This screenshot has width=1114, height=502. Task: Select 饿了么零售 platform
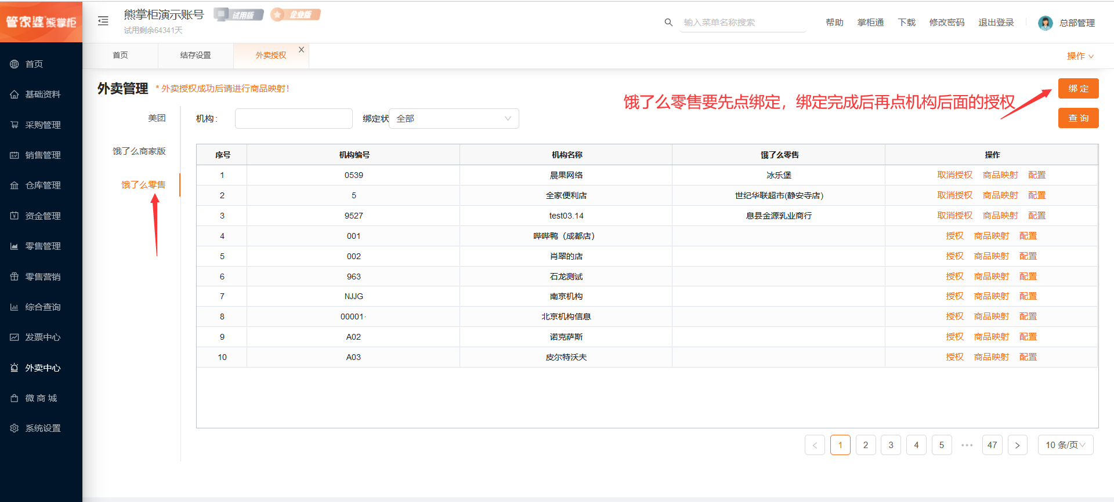point(143,184)
